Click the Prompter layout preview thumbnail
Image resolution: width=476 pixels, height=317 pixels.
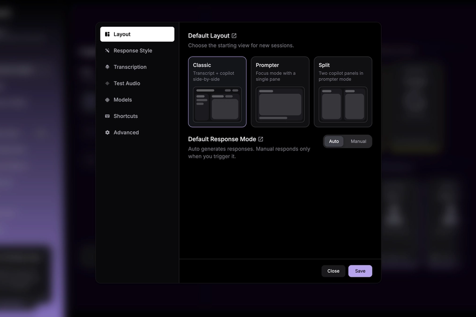tap(280, 105)
